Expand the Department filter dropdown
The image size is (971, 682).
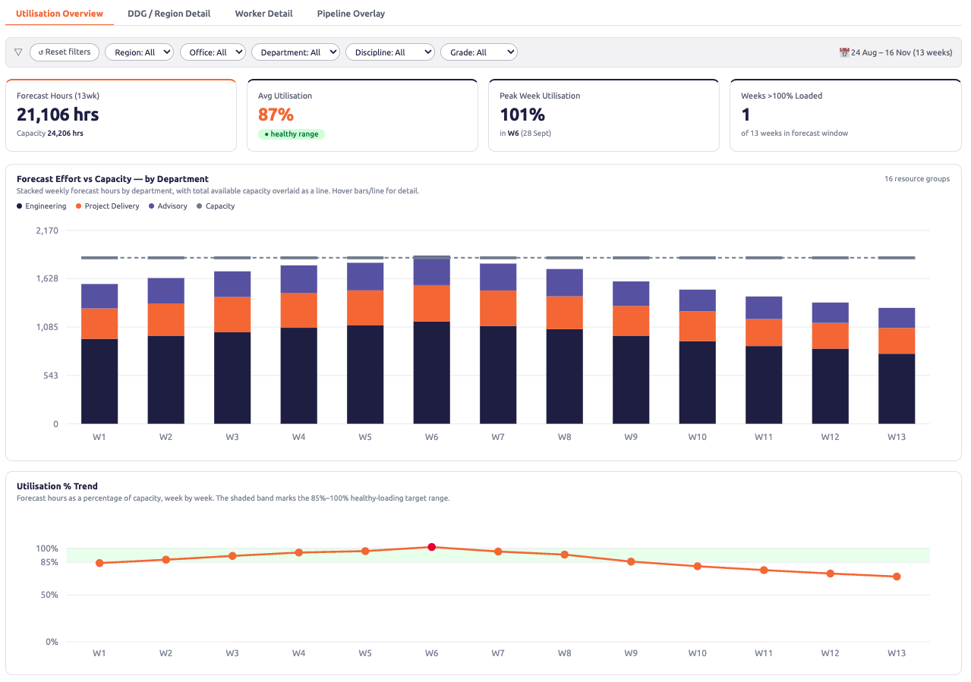pos(295,52)
